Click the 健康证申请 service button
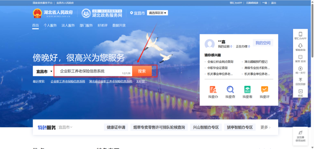Screen dimensions: 314x149 (116, 127)
